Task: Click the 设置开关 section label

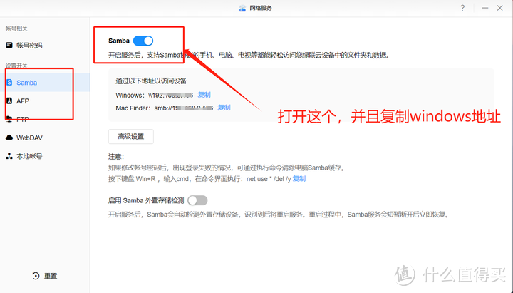Action: click(x=16, y=66)
